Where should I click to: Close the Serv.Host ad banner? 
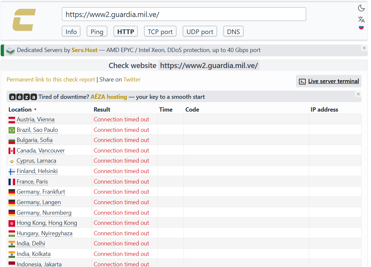tap(364, 48)
